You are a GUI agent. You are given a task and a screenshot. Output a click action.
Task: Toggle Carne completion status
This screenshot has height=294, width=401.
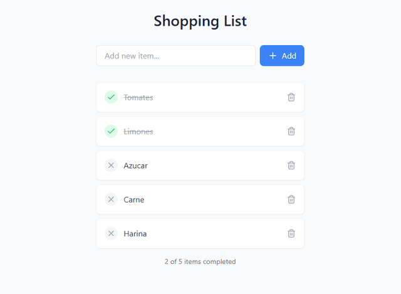(111, 199)
